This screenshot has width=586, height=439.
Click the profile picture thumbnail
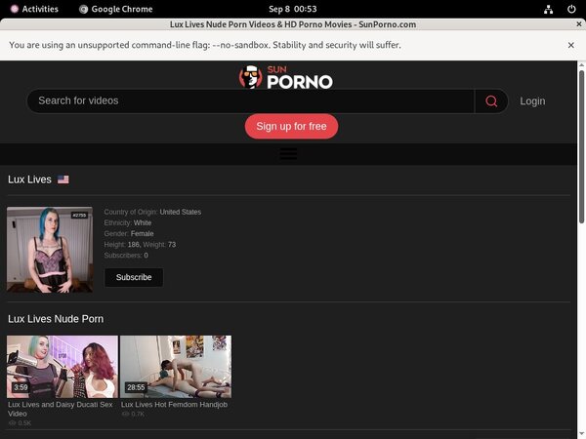50,250
